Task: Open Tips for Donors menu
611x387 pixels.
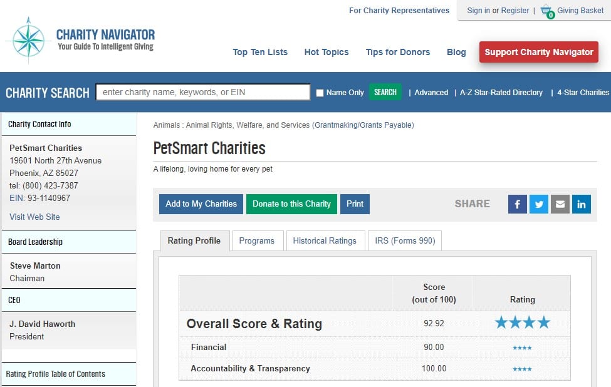Action: [x=398, y=52]
